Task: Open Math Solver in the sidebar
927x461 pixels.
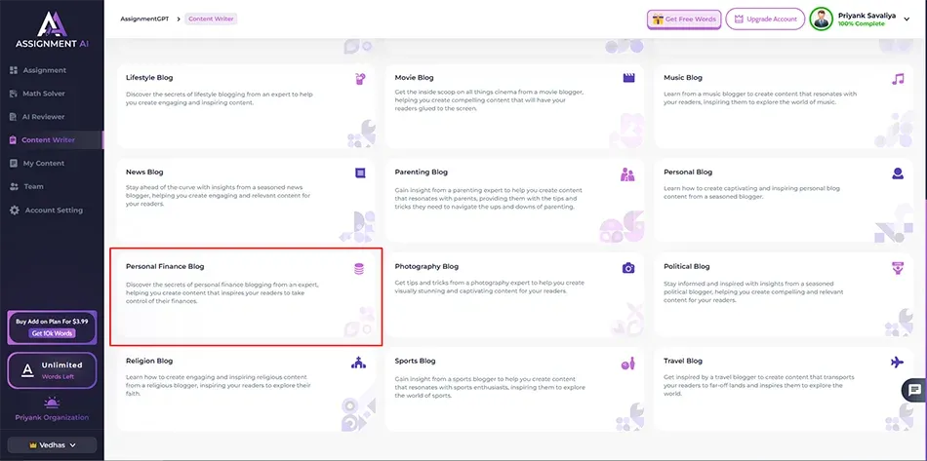Action: coord(43,94)
